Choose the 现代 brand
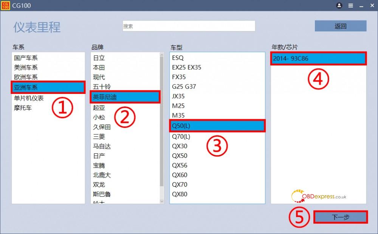 click(125, 77)
